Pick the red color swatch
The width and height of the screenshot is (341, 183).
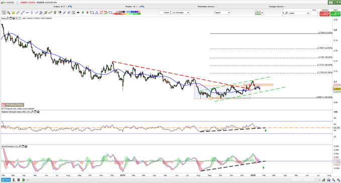(x=116, y=14)
